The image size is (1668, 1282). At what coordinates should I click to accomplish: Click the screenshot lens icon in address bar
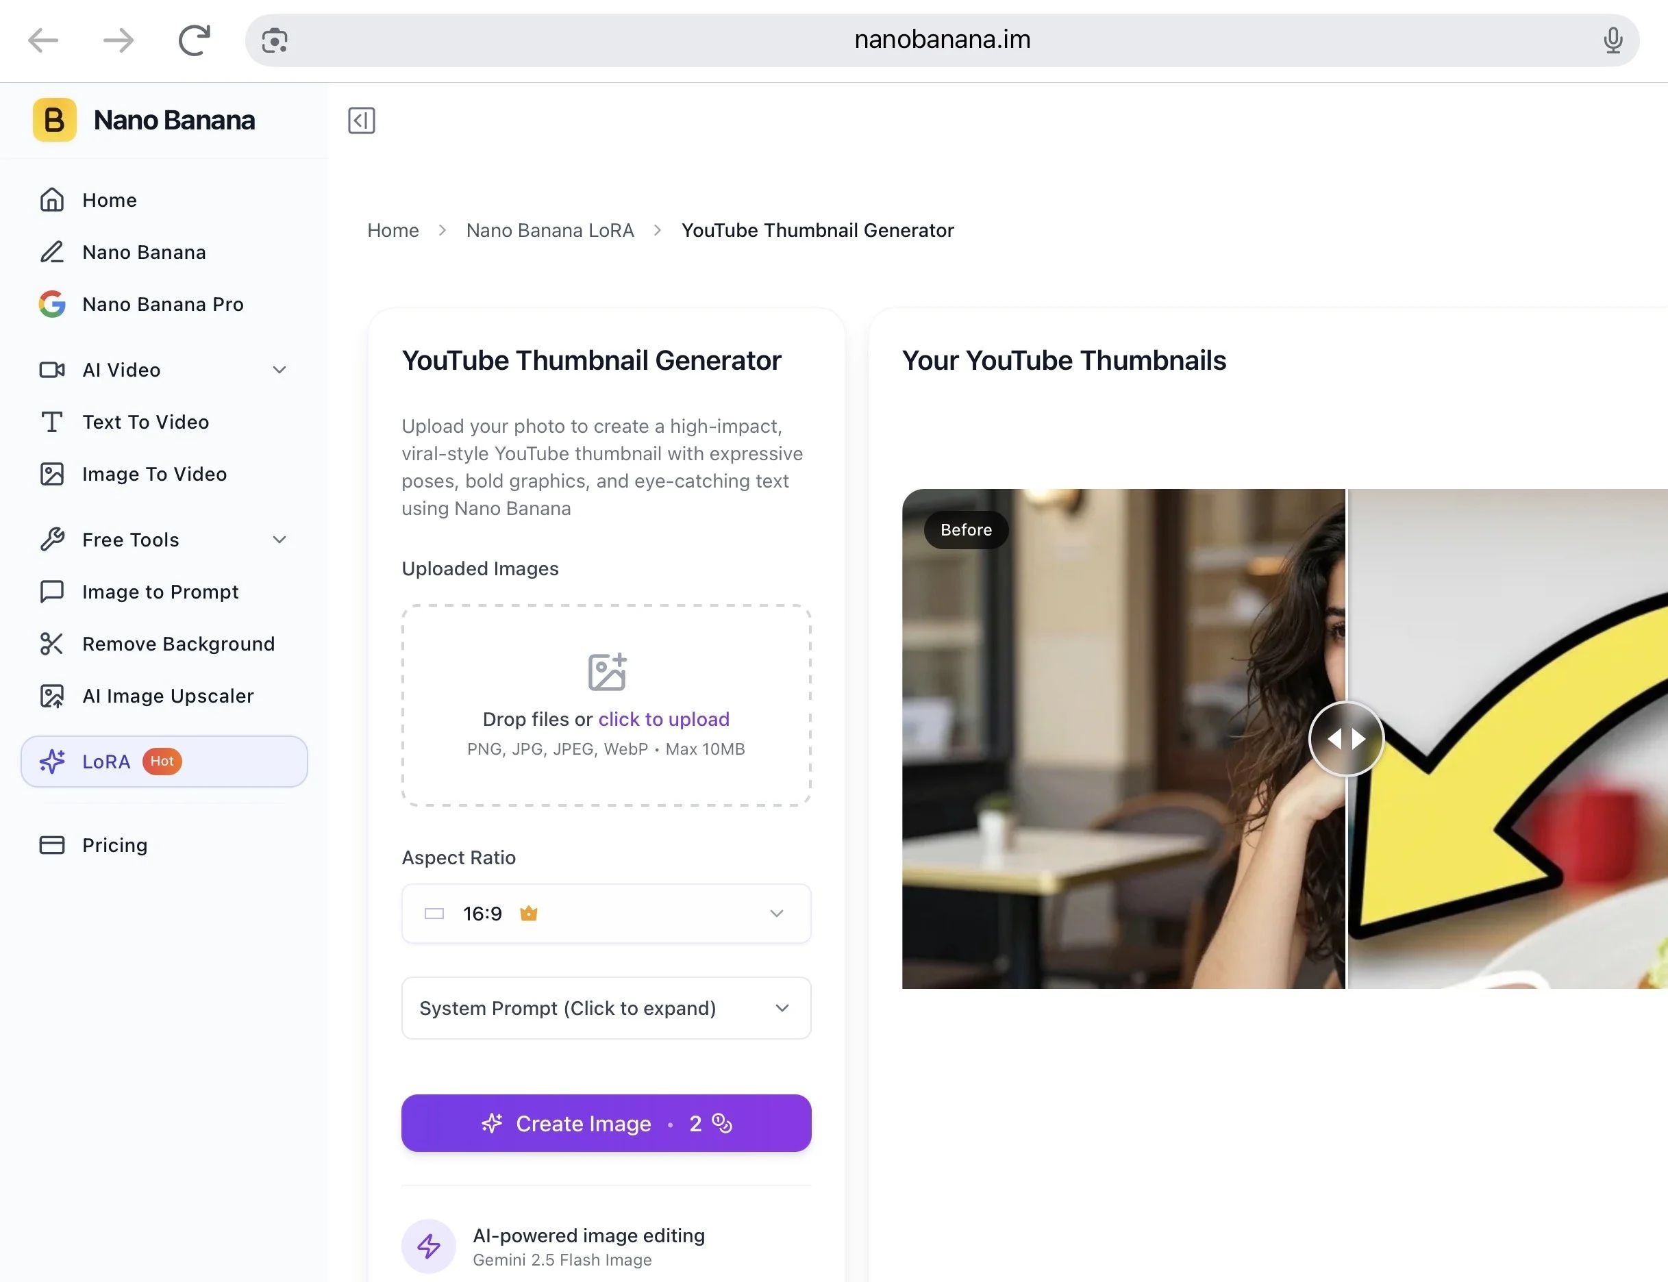tap(275, 40)
